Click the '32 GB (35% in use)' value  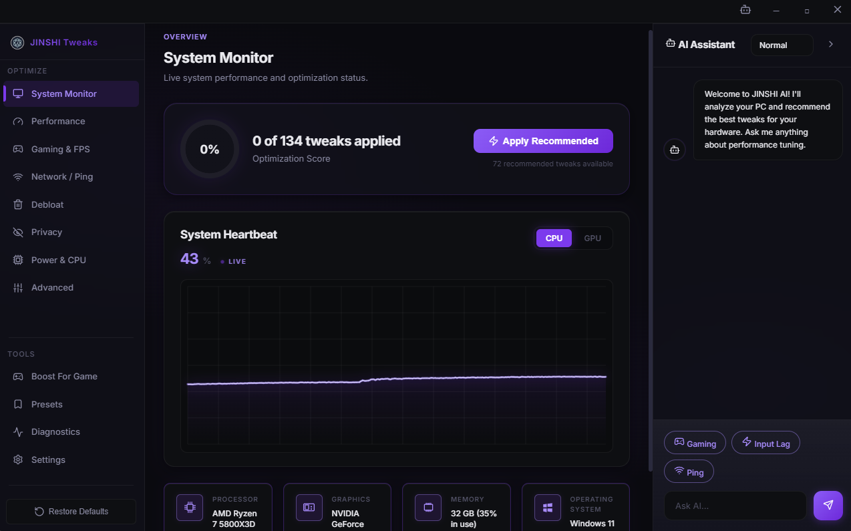click(x=474, y=518)
